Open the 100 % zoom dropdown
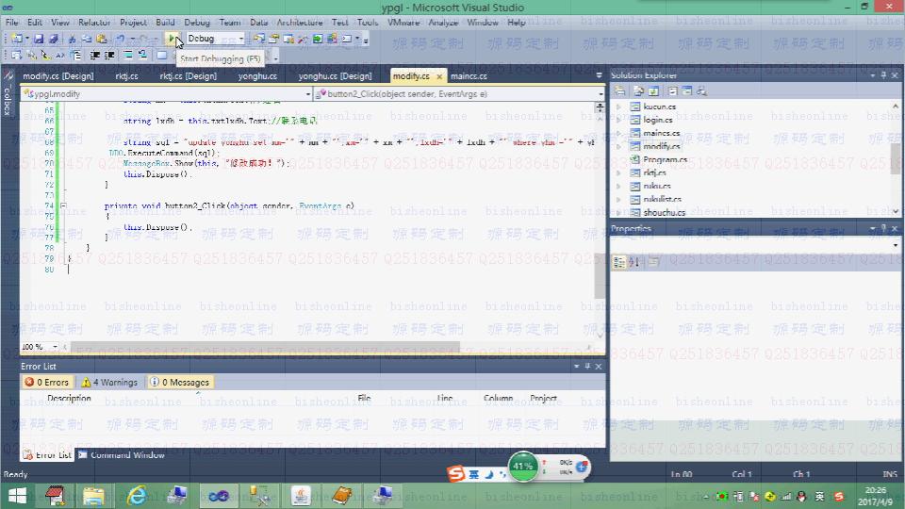Image resolution: width=905 pixels, height=509 pixels. point(56,347)
